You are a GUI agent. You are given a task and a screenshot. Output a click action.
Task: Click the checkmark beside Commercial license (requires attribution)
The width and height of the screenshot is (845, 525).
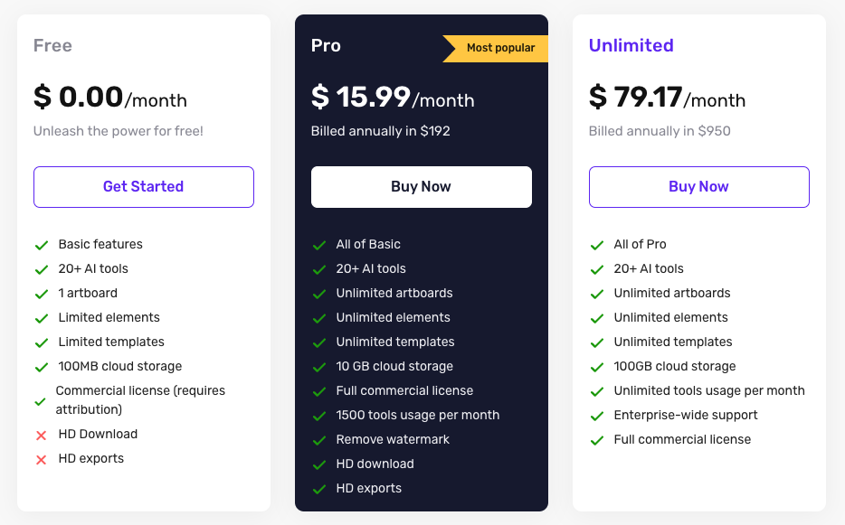(x=40, y=400)
